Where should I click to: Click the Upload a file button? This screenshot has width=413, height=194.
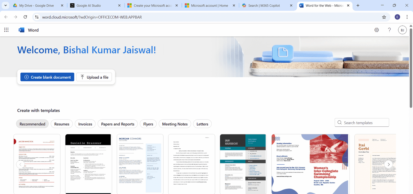(x=94, y=77)
